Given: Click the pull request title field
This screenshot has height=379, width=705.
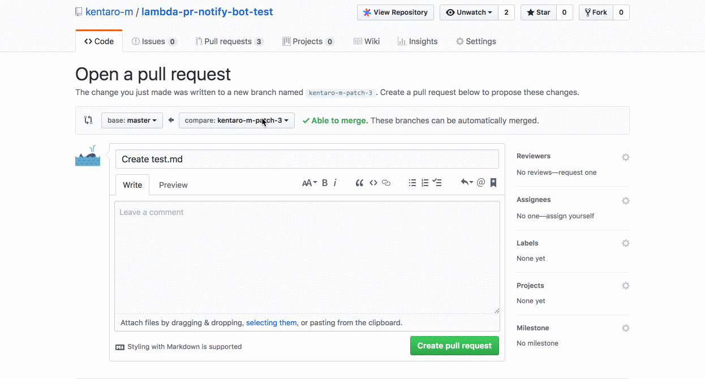Looking at the screenshot, I should point(307,159).
